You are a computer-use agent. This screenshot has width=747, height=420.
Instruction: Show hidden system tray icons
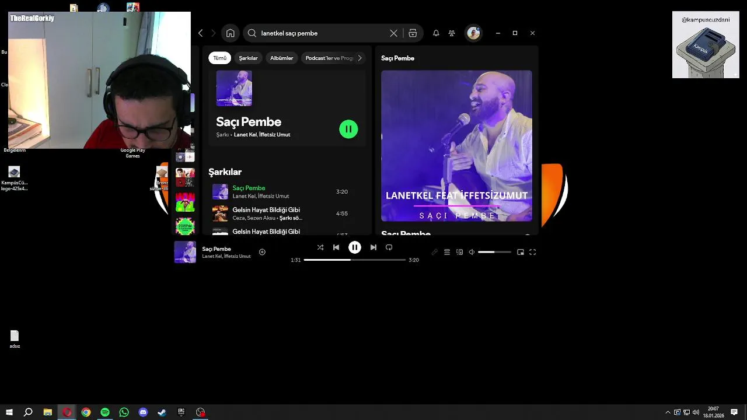pos(668,412)
